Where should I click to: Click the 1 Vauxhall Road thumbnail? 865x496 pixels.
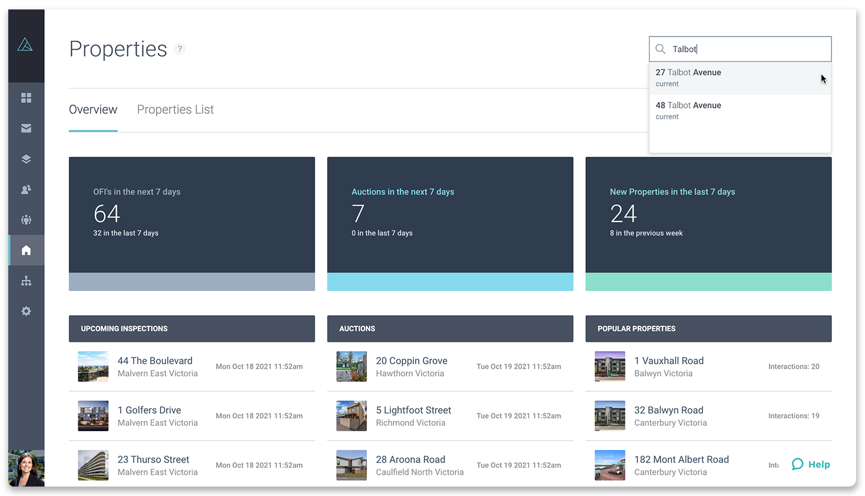click(610, 366)
